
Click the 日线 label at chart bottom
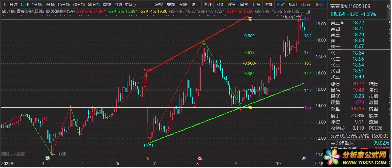click(319, 164)
